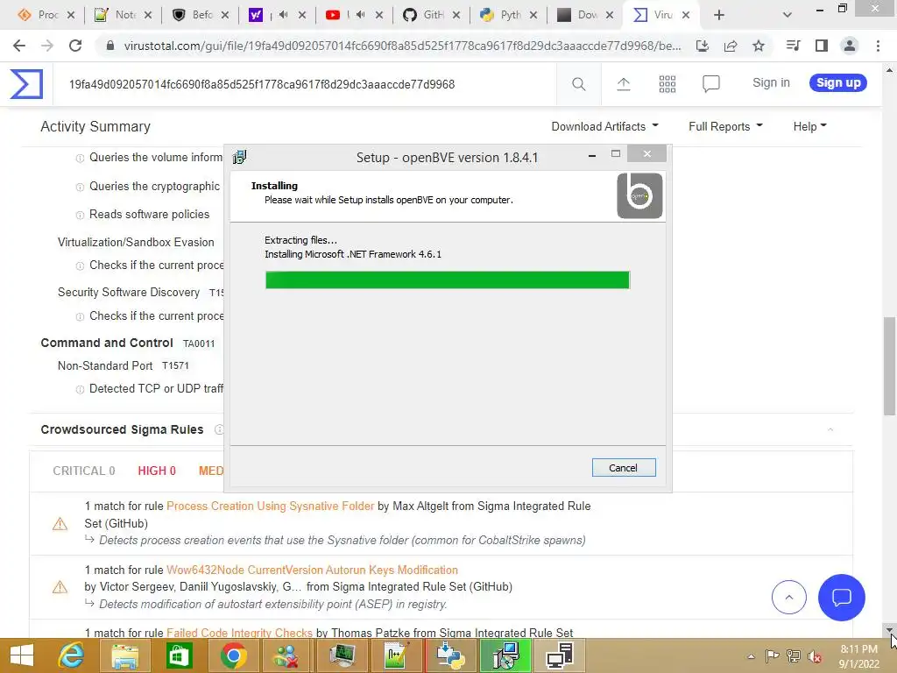Screen dimensions: 897x673
Task: Select the HIGH 0 severity filter
Action: (x=157, y=471)
